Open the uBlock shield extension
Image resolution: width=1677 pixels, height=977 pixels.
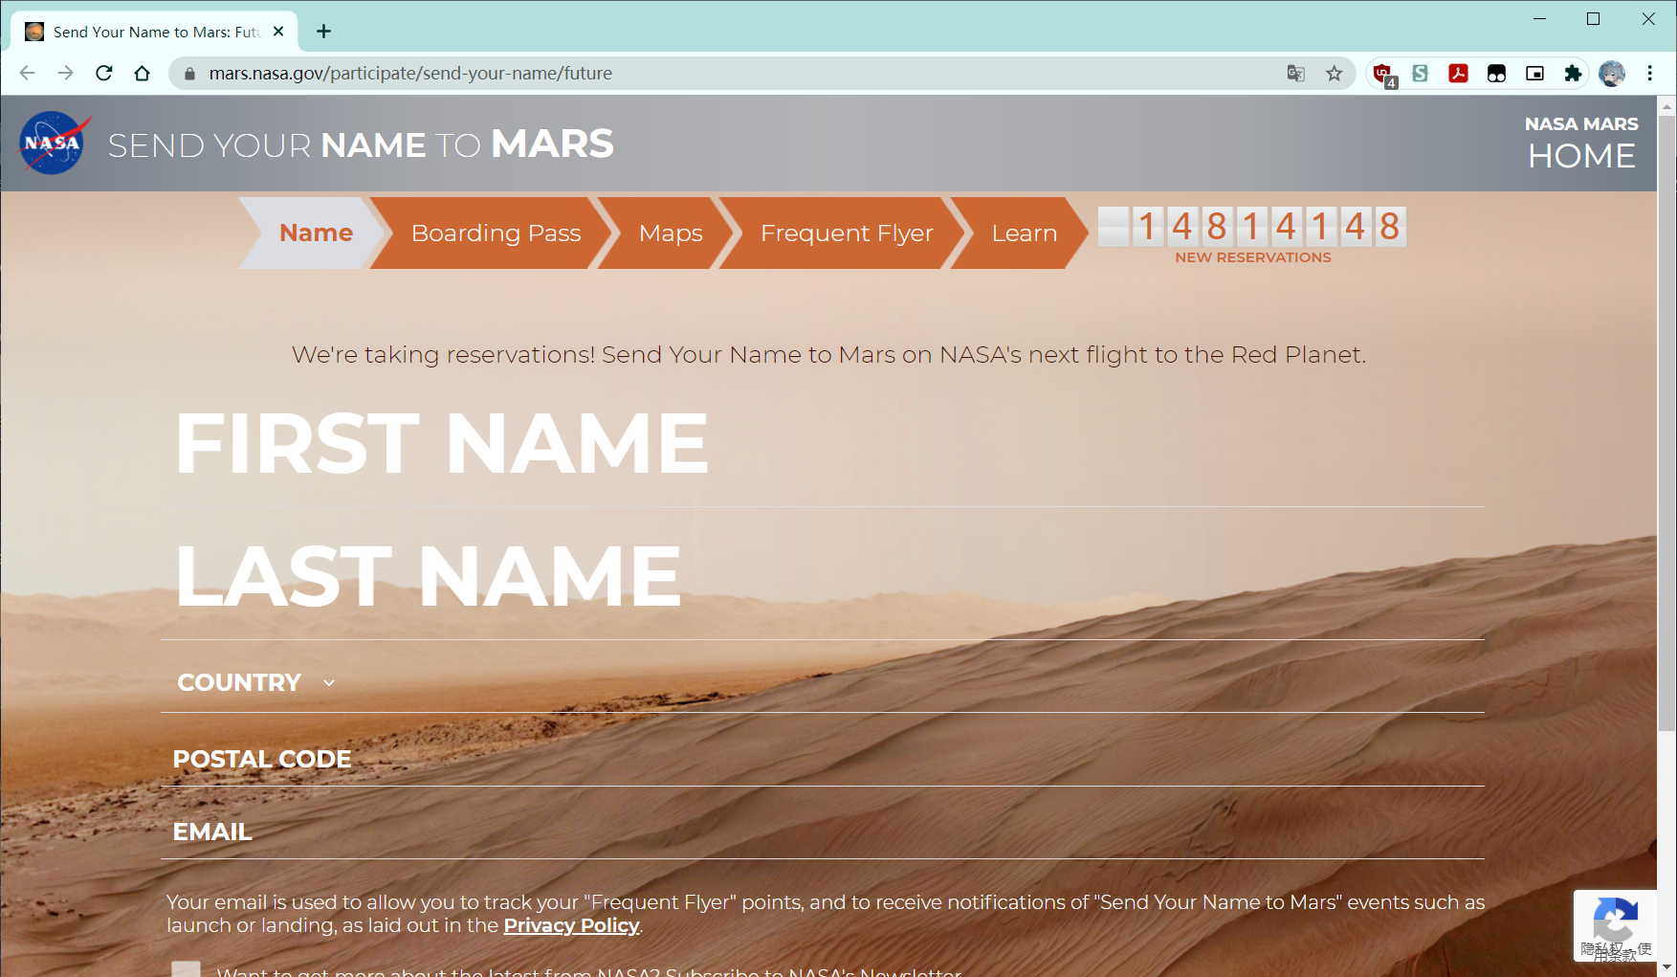[x=1383, y=74]
